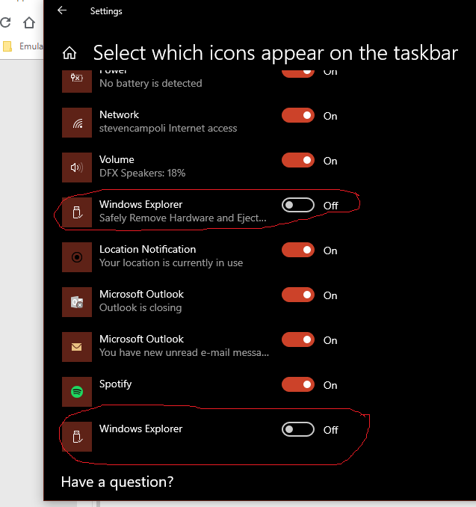Click the 'Settings' window title text
Screen dimensions: 476x507
point(106,11)
